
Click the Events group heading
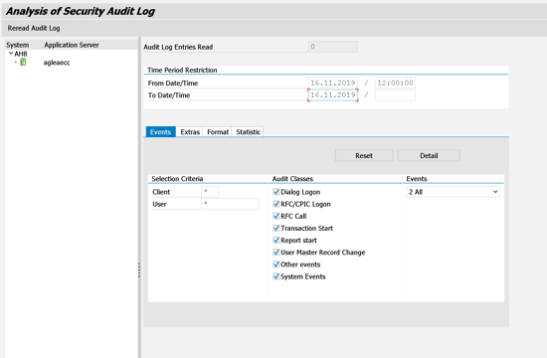(x=417, y=179)
